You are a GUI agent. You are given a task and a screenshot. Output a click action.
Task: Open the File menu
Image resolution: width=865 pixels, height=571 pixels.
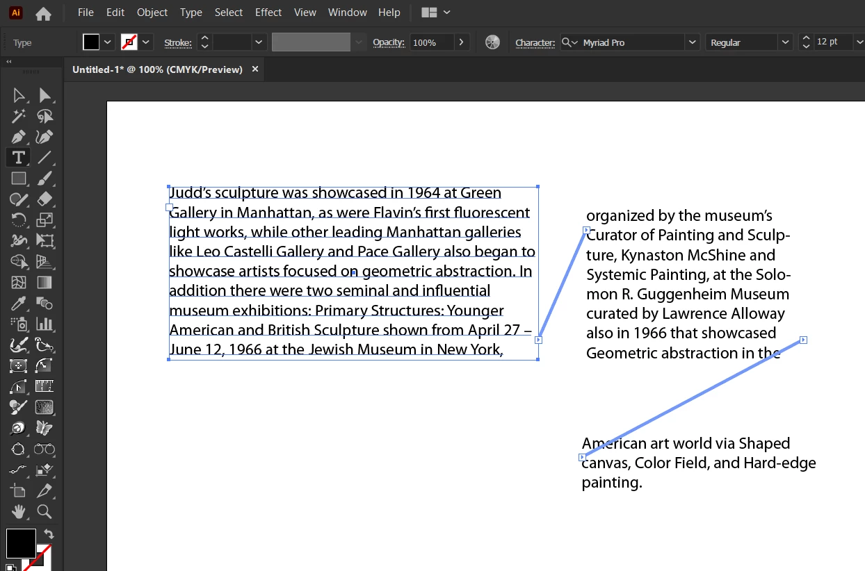(x=86, y=13)
